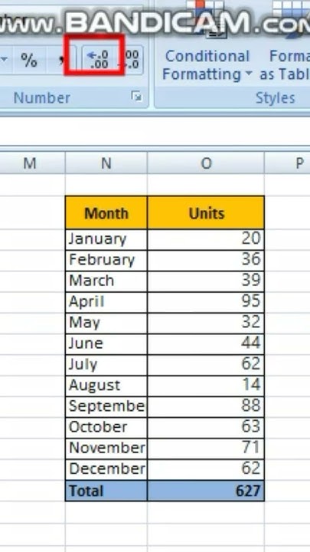
Task: Select the Total label cell
Action: (106, 491)
